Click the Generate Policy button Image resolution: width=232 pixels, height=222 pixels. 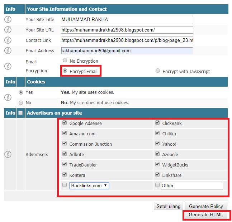[206, 206]
